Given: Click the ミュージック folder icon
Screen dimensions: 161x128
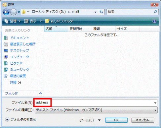Looking at the screenshot, I should pos(6,70).
